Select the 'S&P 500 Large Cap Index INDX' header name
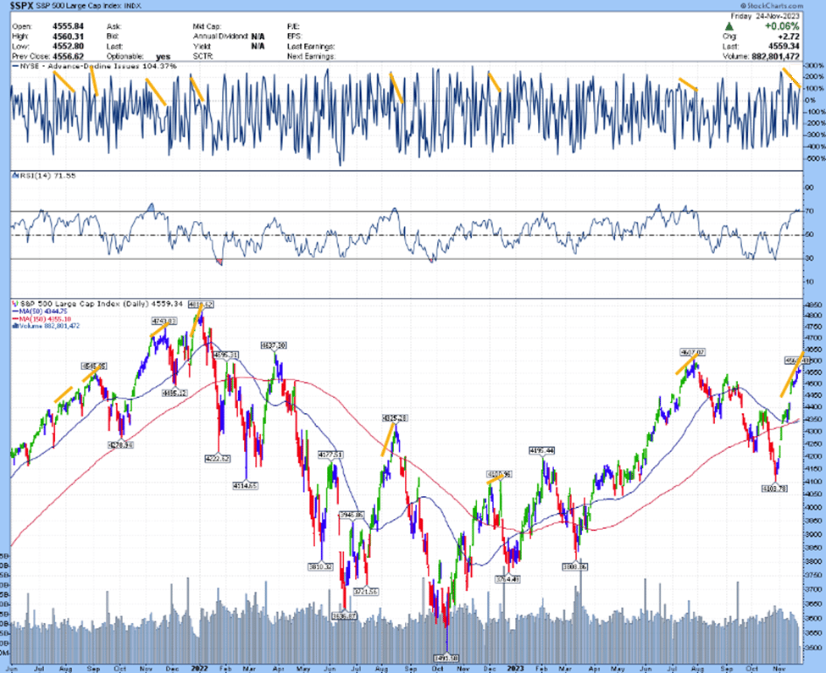 87,6
